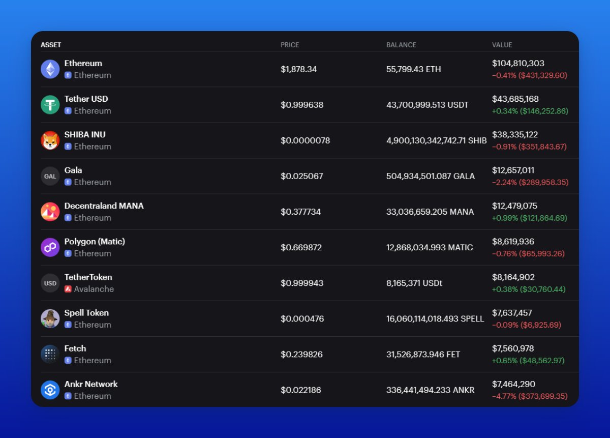The height and width of the screenshot is (438, 610).
Task: Click the Avalanche network label under TetherToken
Action: coord(94,289)
